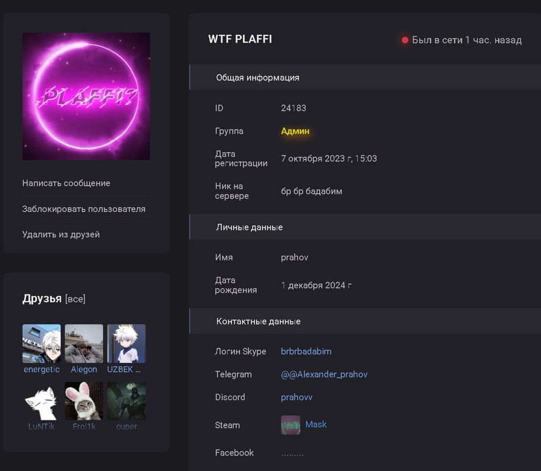Click the Steam field label

[227, 425]
